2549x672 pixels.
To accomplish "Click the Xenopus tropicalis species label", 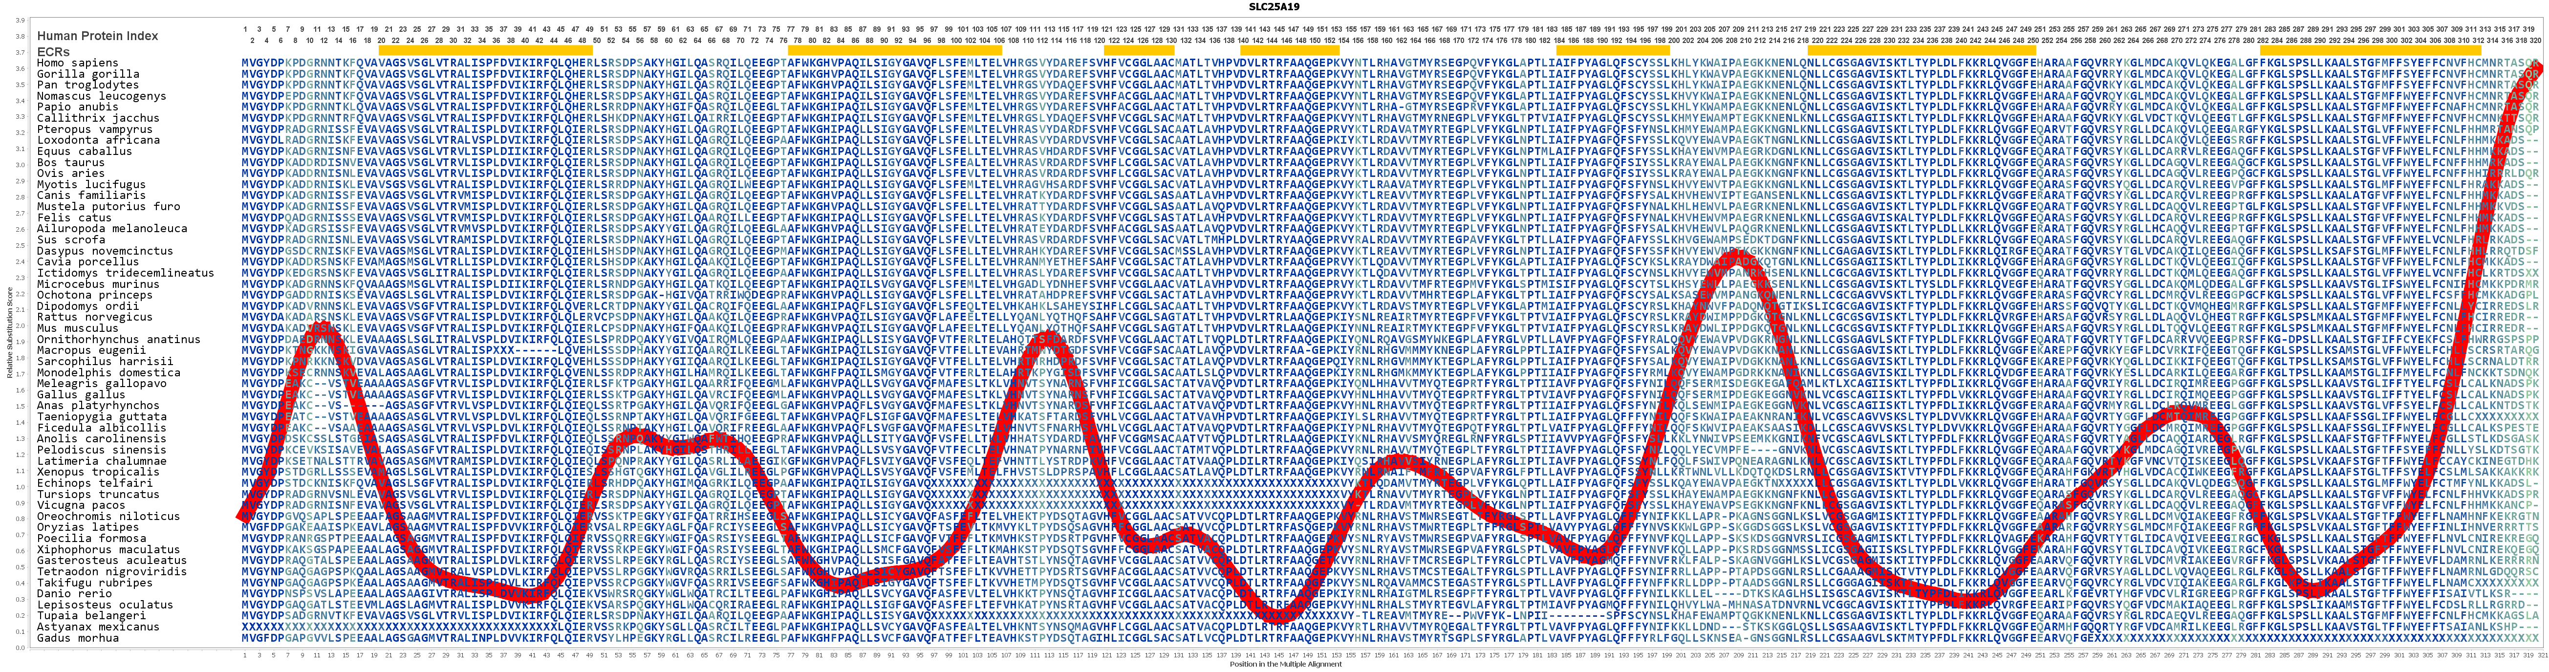I will 98,472.
